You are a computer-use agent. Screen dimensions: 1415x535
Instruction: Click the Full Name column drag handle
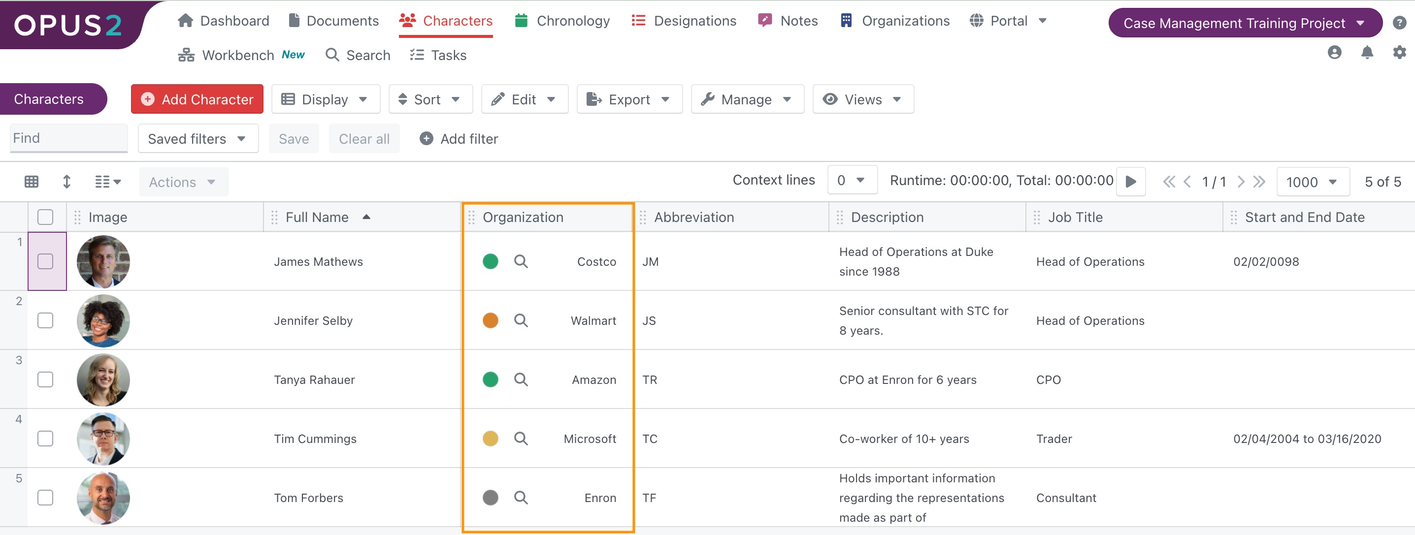[x=275, y=217]
